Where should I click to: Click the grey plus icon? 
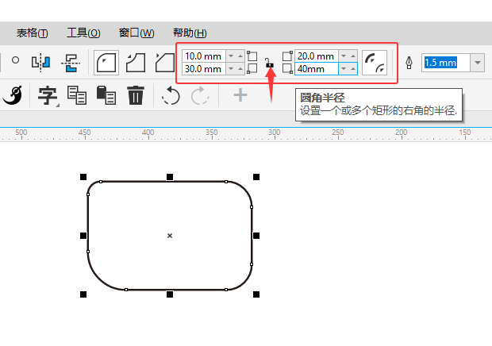[x=240, y=95]
